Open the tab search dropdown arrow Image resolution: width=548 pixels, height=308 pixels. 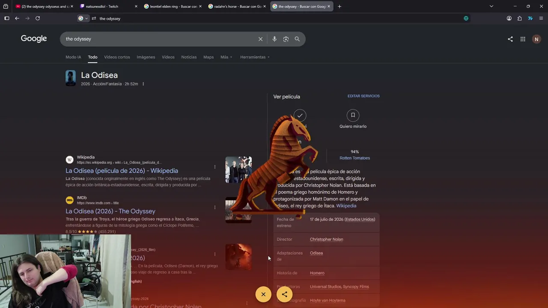coord(491,6)
